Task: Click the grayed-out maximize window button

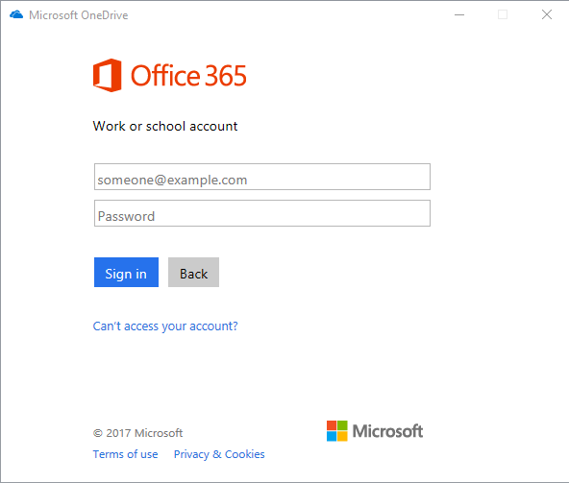Action: (503, 14)
